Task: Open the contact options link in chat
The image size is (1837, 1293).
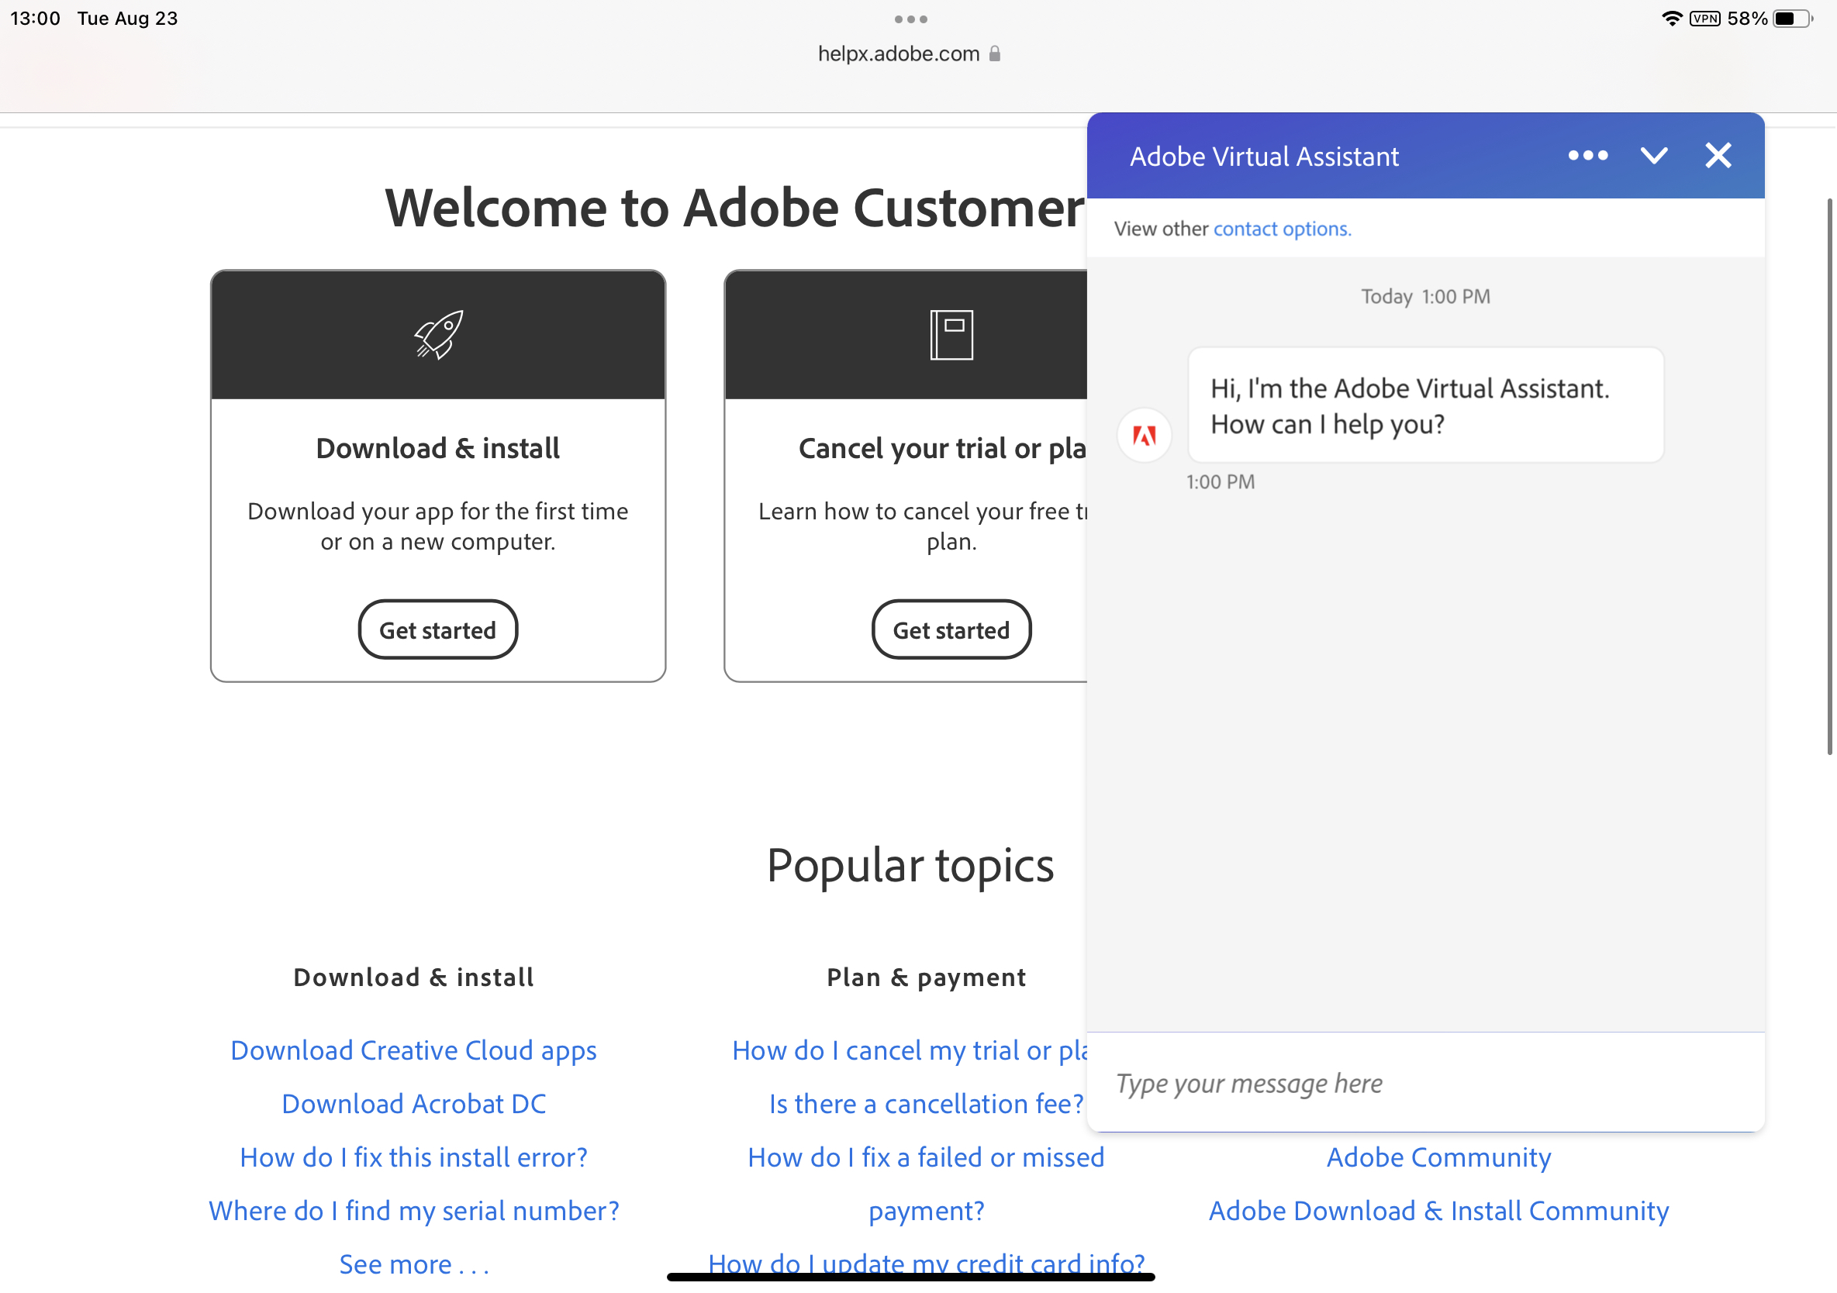Action: tap(1281, 229)
